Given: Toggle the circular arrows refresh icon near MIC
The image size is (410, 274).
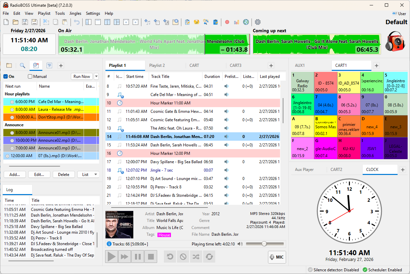Looking at the screenshot, I should pos(209,257).
